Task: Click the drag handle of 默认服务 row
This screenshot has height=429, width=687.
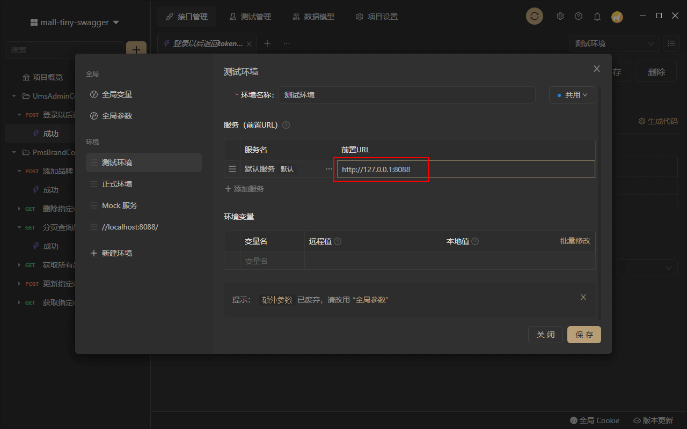Action: coord(232,169)
